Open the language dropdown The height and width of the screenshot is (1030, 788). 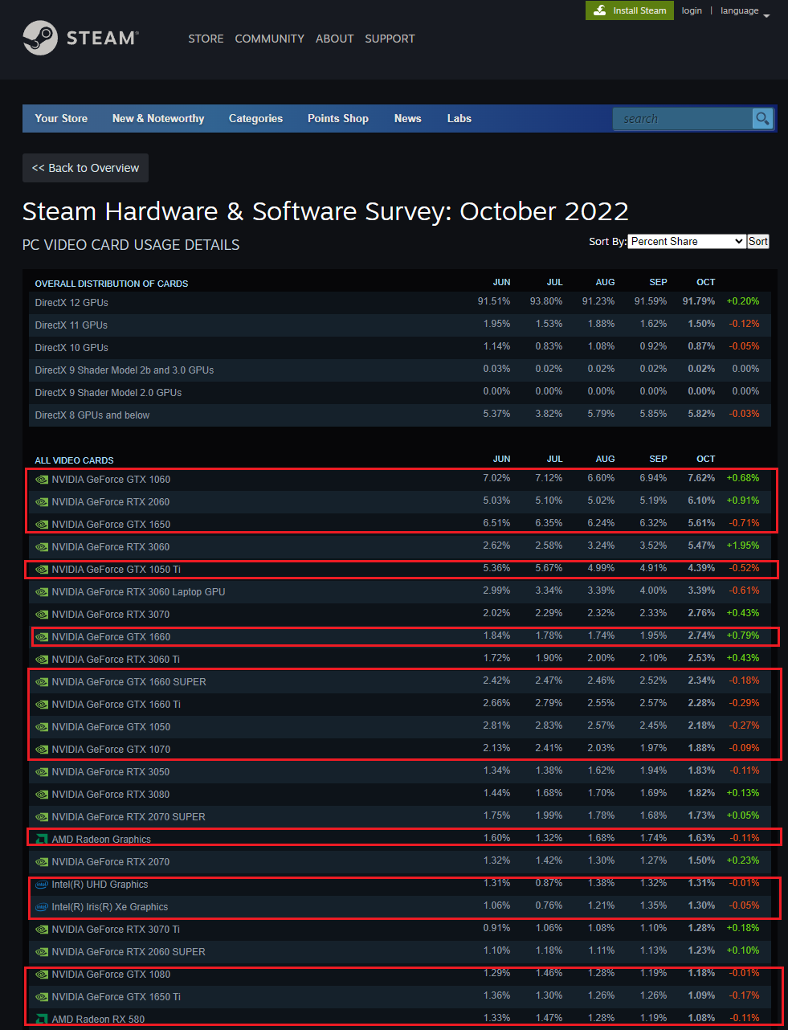coord(745,11)
